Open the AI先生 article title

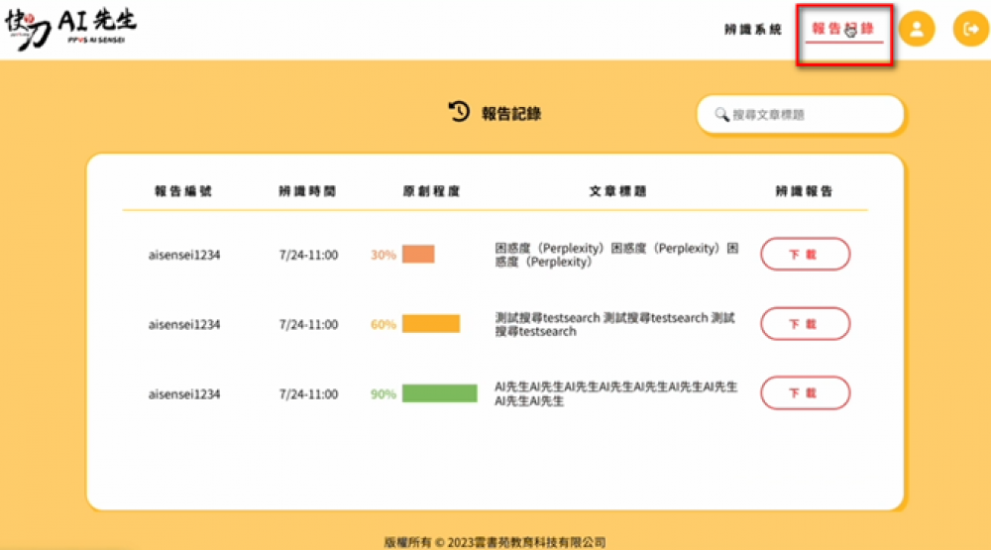click(614, 393)
